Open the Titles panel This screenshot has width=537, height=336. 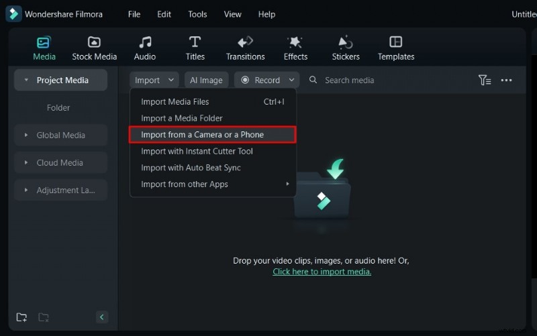tap(195, 48)
